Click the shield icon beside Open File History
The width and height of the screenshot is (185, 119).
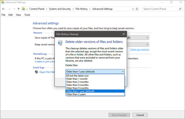pos(36,72)
